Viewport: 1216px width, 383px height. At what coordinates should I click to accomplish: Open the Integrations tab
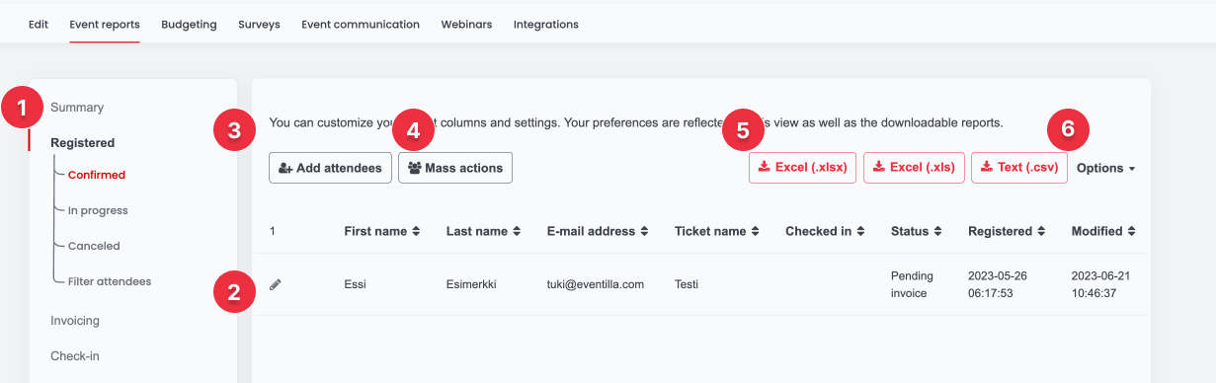[546, 24]
